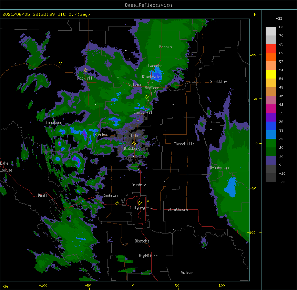Pick the purple 39 dBZ legend swatch
The height and width of the screenshot is (290, 297).
(x=271, y=117)
